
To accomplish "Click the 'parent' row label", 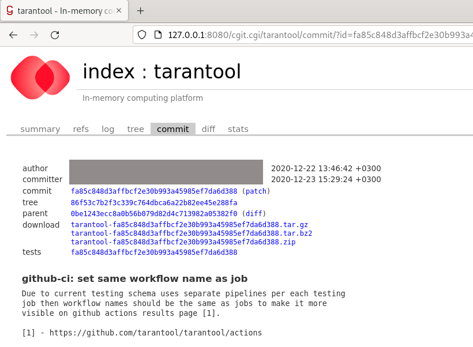I will (35, 214).
